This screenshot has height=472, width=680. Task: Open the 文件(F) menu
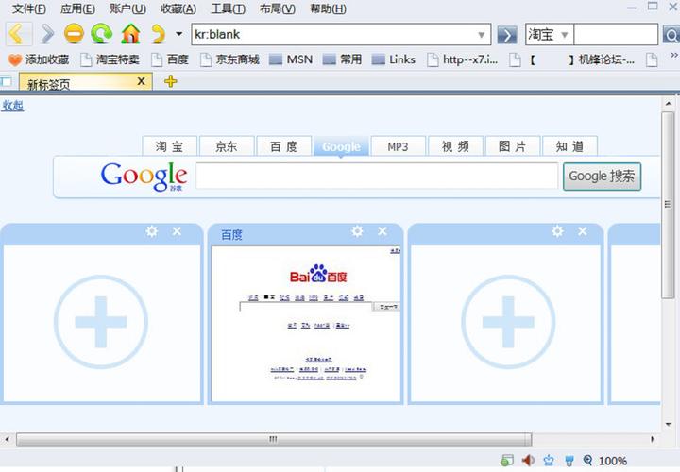(28, 8)
